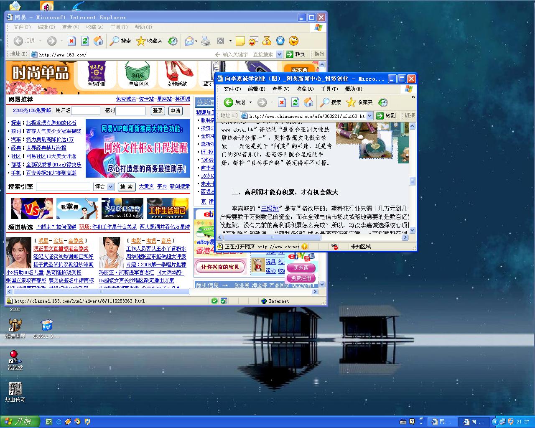Open History in the 网易 window toolbar
The width and height of the screenshot is (535, 428).
click(x=172, y=41)
